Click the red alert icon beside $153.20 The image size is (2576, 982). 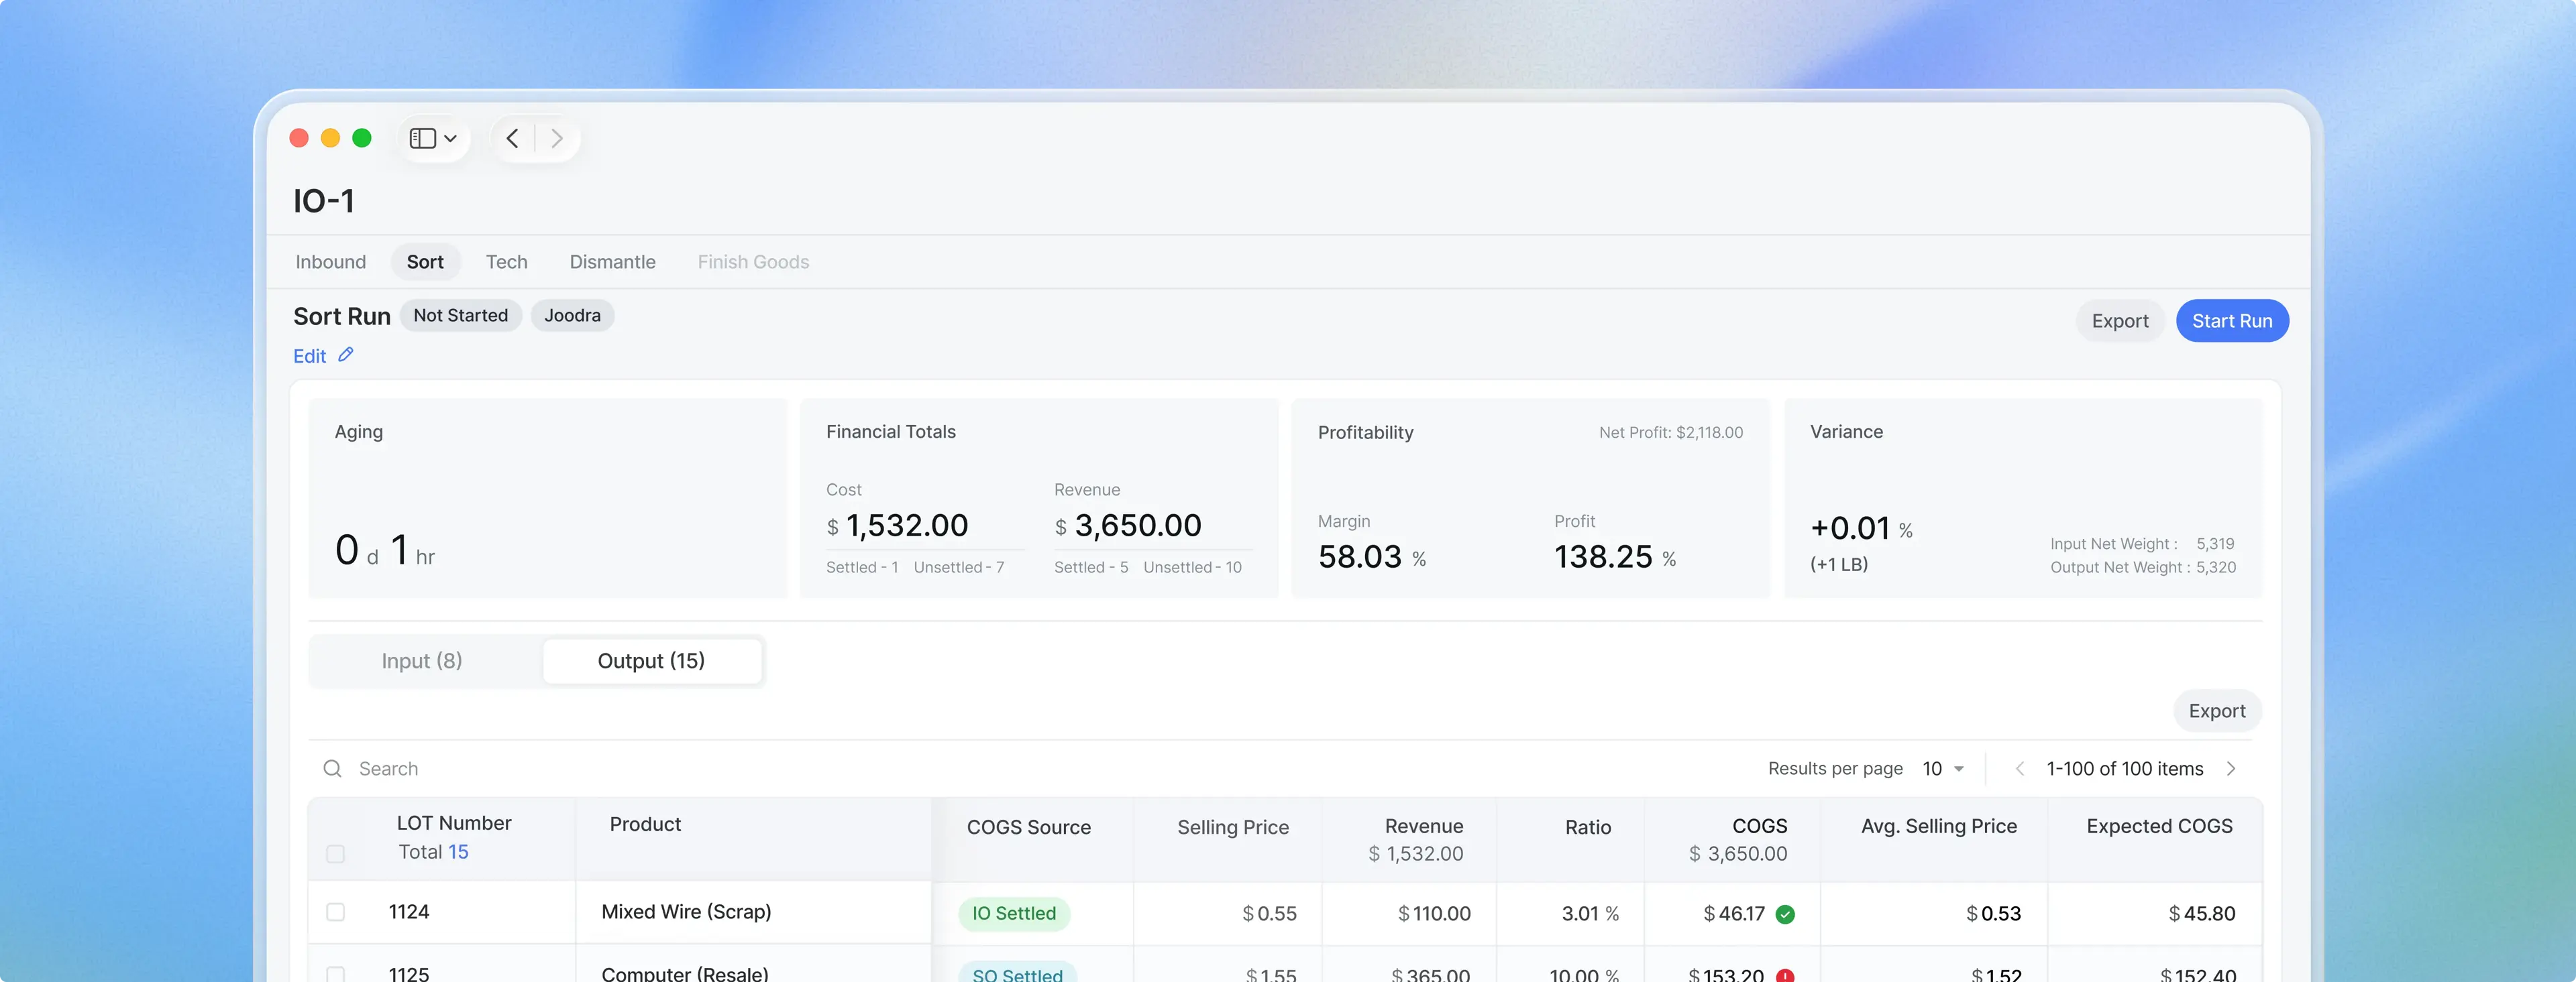[x=1785, y=976]
